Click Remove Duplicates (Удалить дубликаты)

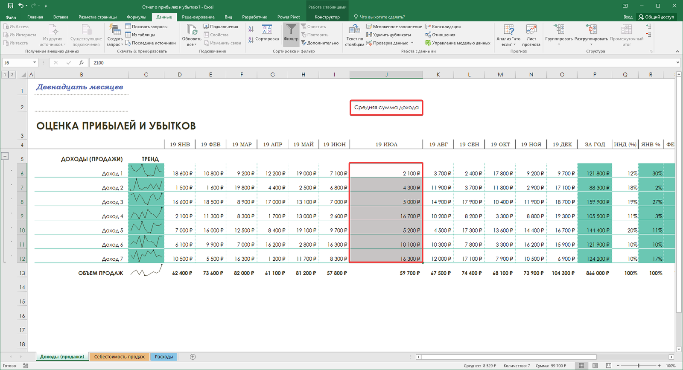388,35
